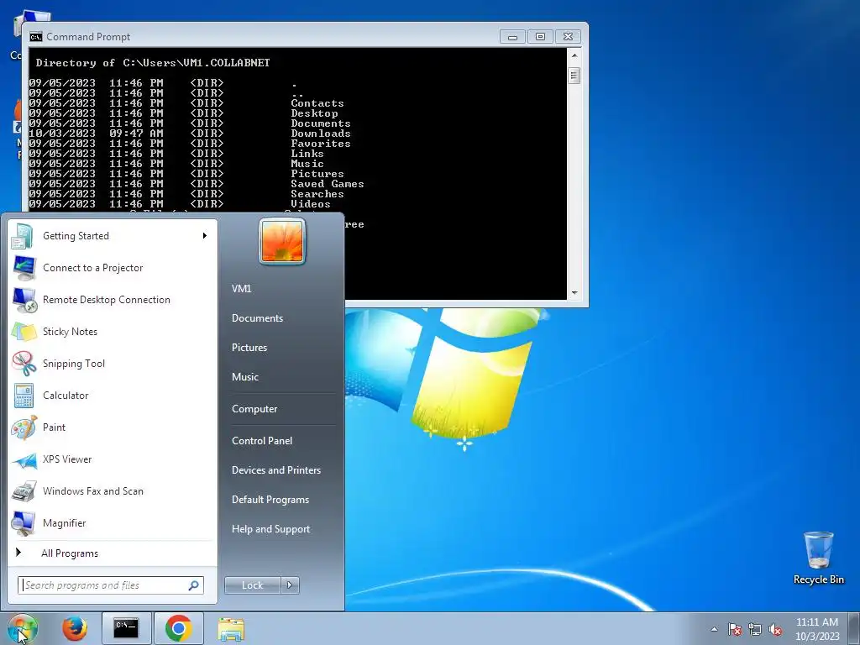Screen dimensions: 860x645
Task: Click the Downloads directory row
Action: point(189,134)
